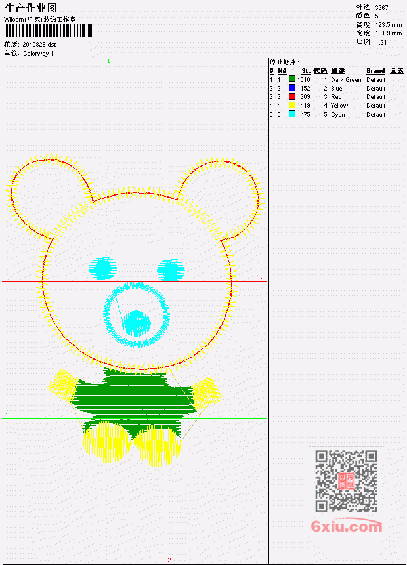Click the bear's filled cyan nose
Viewport: 407px width, 565px height.
(x=137, y=324)
